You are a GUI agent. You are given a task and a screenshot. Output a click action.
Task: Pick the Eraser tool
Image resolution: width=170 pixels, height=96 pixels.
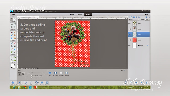click(x=15, y=43)
